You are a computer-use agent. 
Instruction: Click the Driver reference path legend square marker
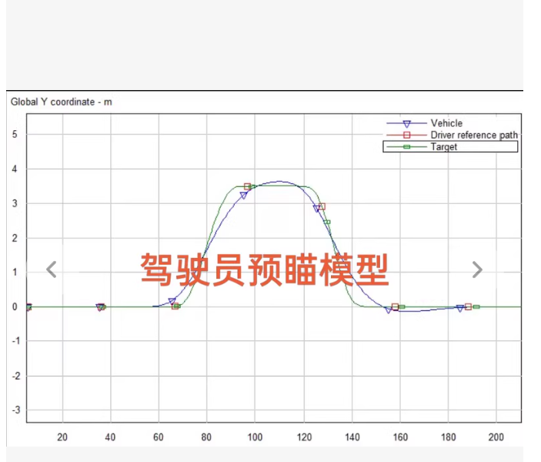pyautogui.click(x=407, y=135)
